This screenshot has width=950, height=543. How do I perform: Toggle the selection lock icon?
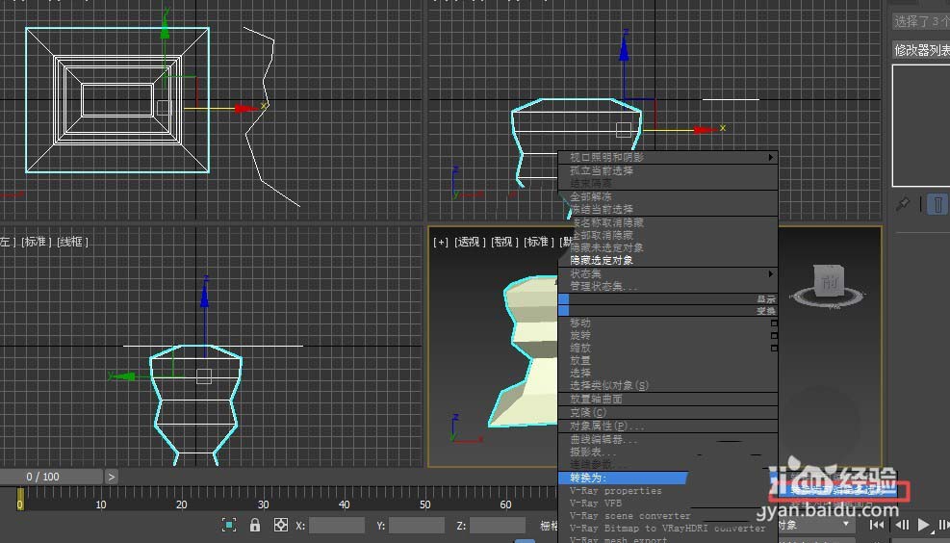(255, 525)
